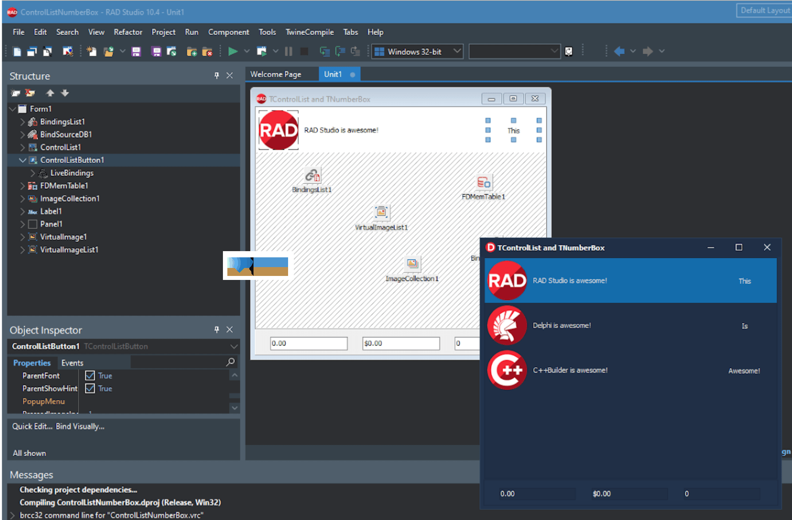The width and height of the screenshot is (792, 520).
Task: Click the Quick Edit... link
Action: [32, 427]
